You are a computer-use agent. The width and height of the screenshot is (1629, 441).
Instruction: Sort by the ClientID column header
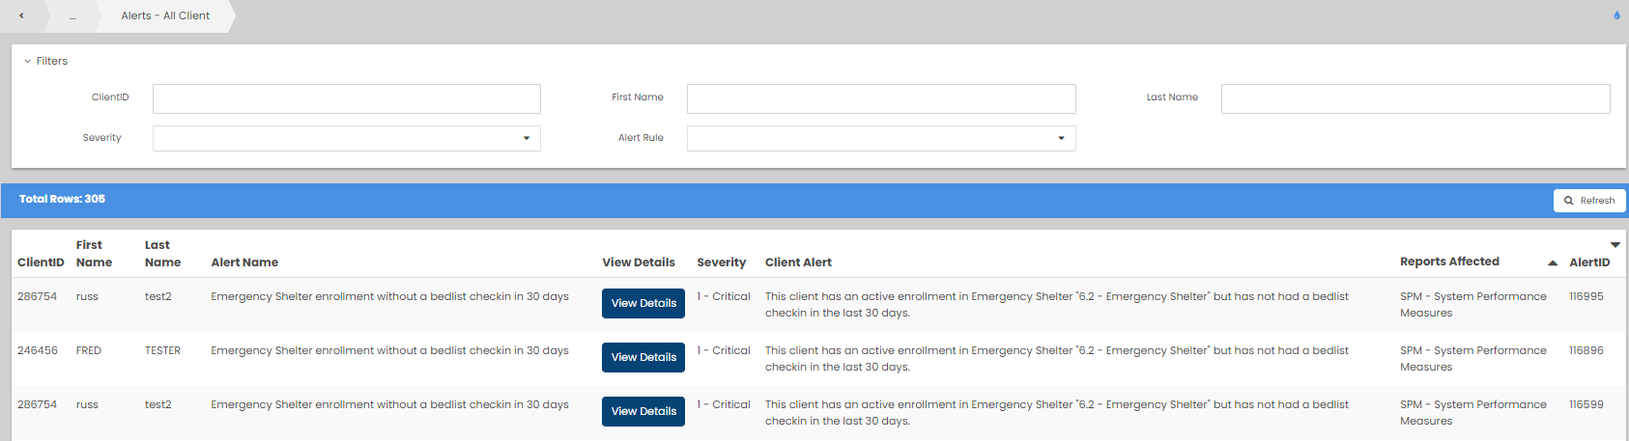(41, 262)
